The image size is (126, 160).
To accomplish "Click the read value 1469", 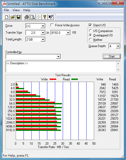I will pyautogui.click(x=115, y=85).
